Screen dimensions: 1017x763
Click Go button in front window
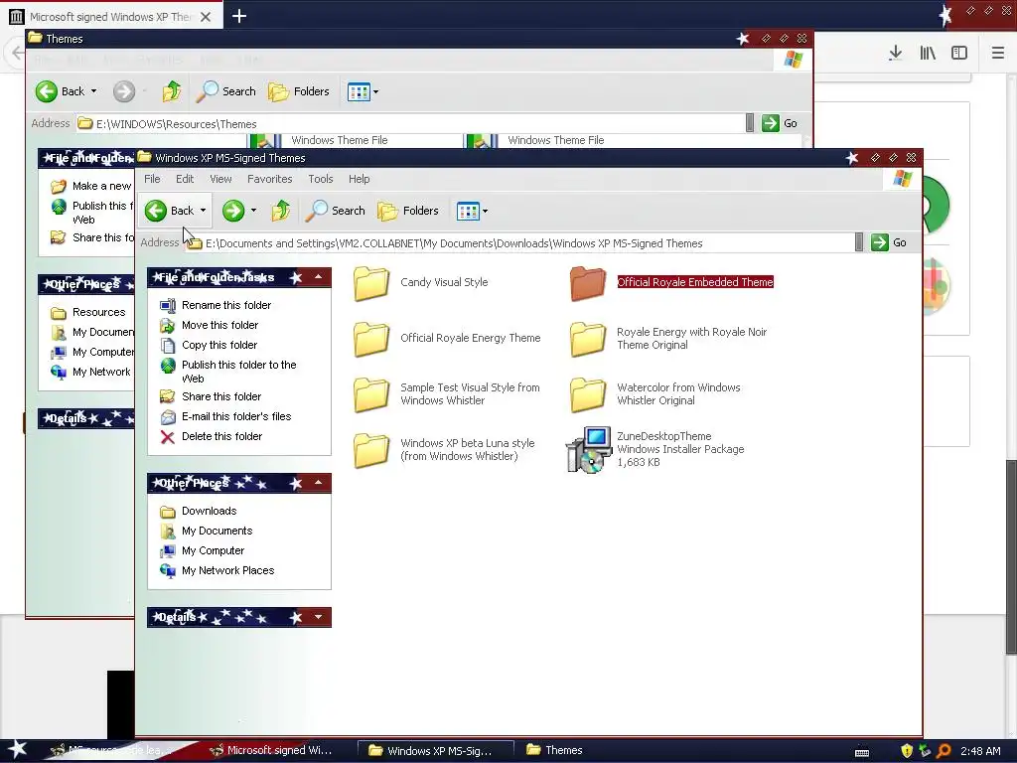(889, 242)
